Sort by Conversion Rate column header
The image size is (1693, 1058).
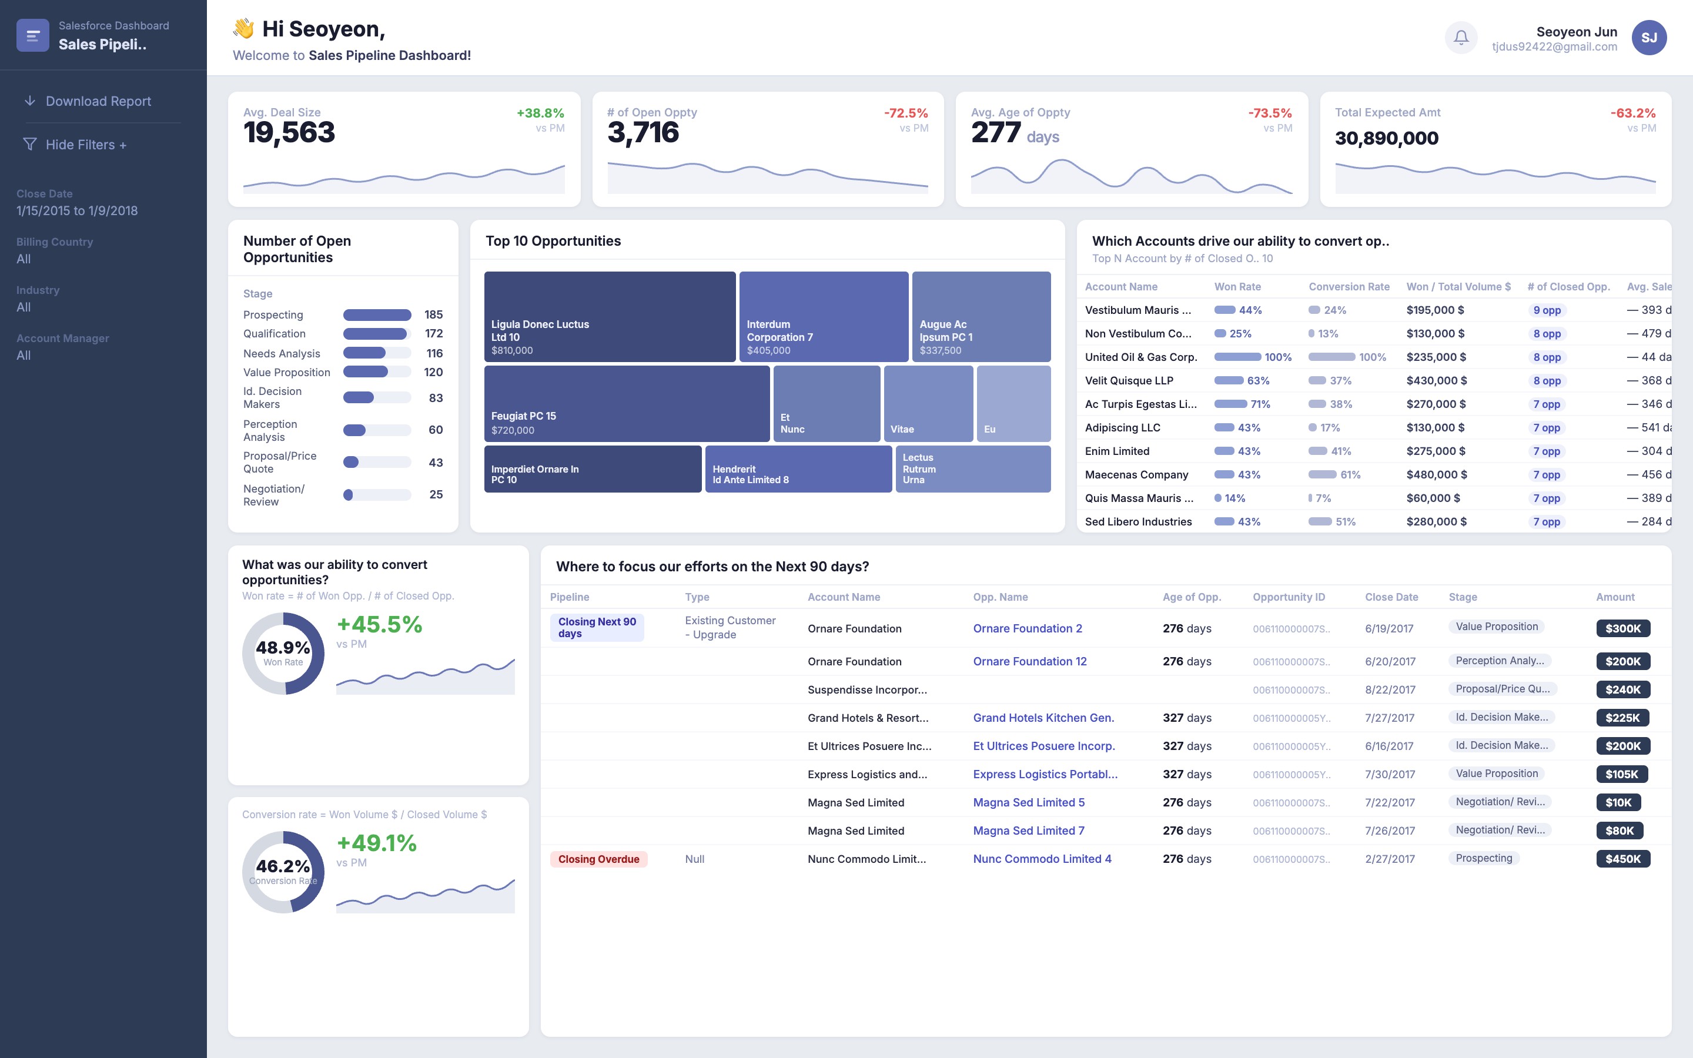[x=1349, y=286]
